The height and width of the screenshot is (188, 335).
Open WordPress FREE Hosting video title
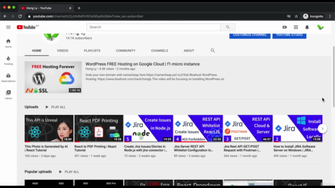[x=142, y=64]
